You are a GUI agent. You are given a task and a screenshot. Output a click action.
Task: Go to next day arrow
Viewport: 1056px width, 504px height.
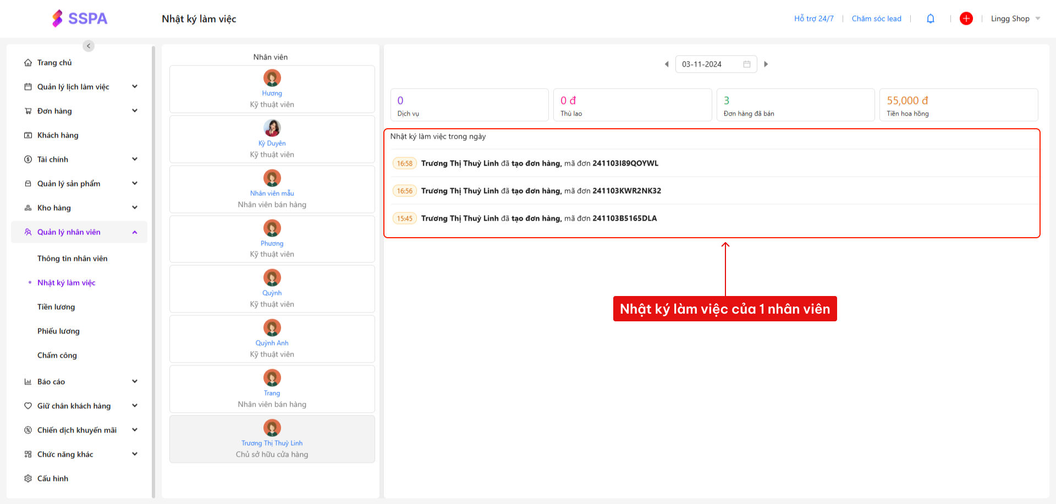766,64
